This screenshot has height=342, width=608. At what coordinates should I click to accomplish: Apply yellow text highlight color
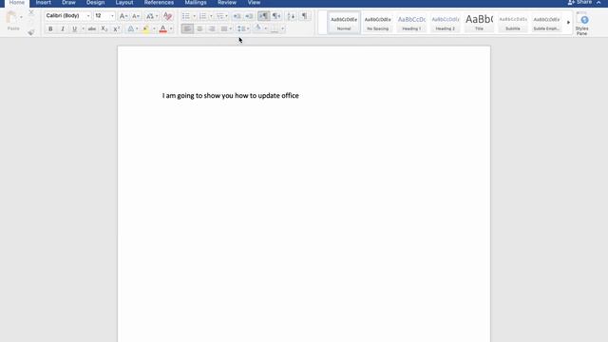[x=145, y=28]
